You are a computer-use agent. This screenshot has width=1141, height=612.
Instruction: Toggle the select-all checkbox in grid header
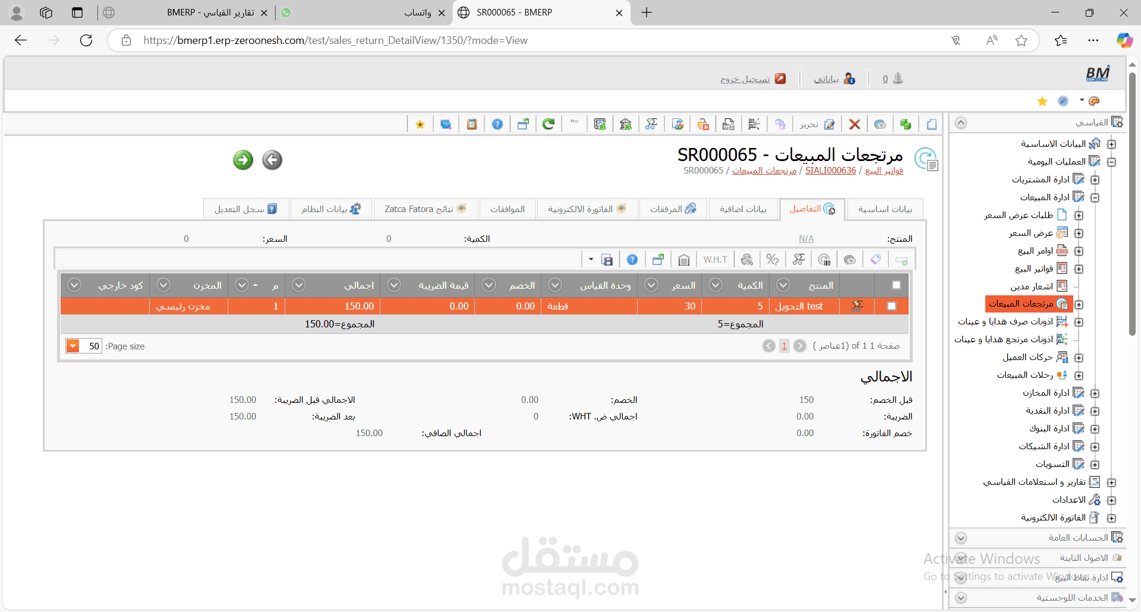tap(896, 285)
